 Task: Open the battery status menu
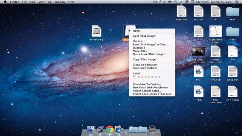202,2
